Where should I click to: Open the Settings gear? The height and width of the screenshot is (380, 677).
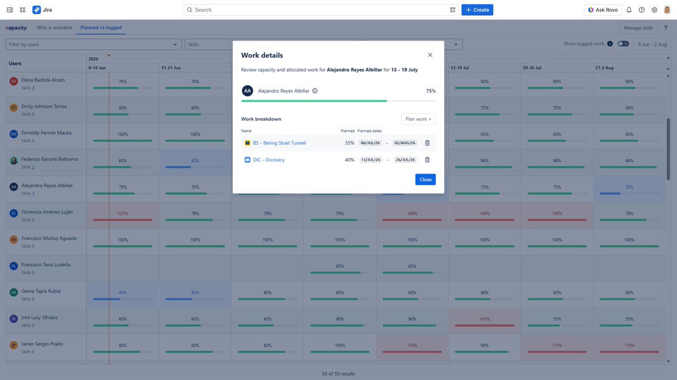point(654,10)
